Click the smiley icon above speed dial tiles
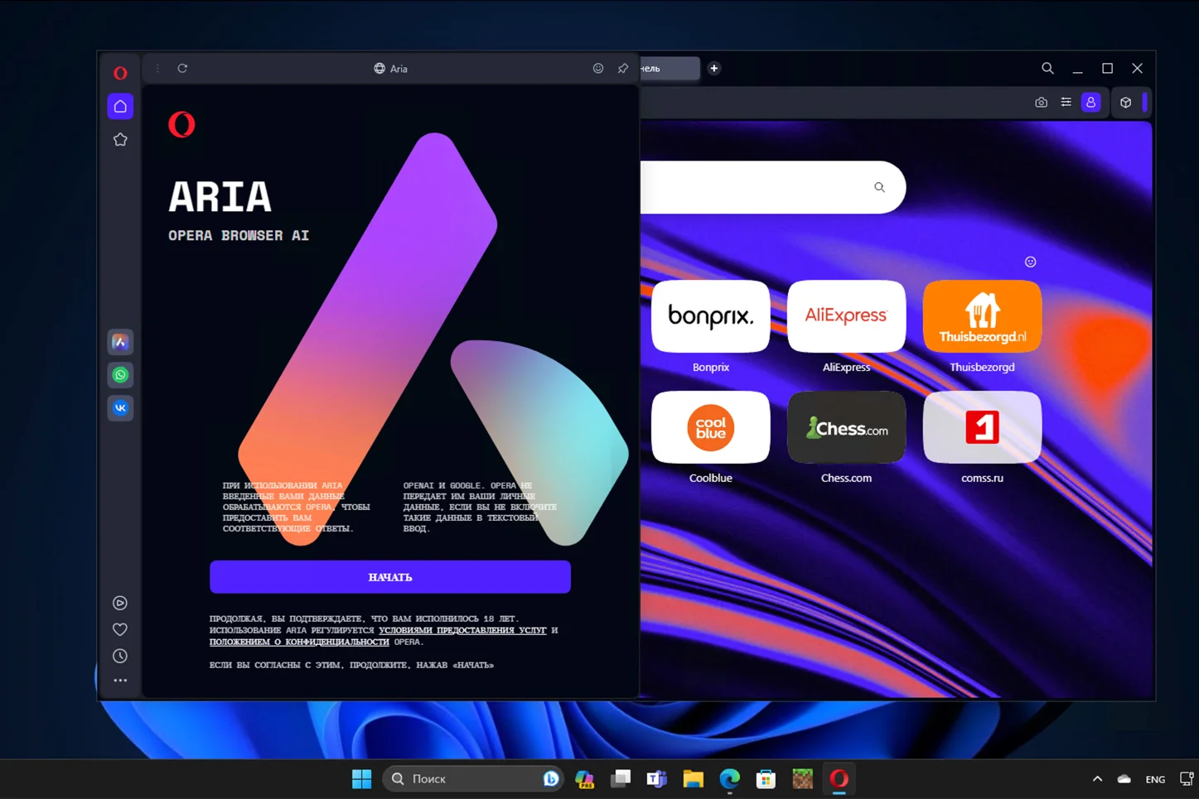The image size is (1199, 799). pos(1031,262)
